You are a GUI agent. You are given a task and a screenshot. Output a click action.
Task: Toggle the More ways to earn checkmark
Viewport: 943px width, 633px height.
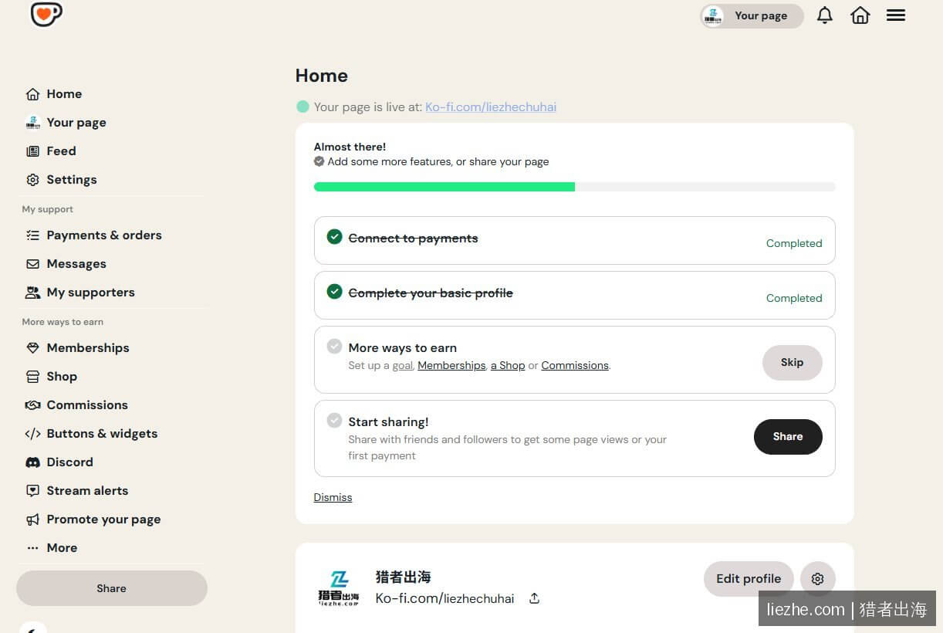[334, 347]
